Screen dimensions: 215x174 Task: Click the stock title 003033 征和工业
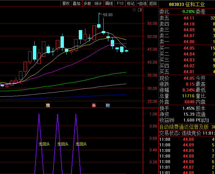187,4
